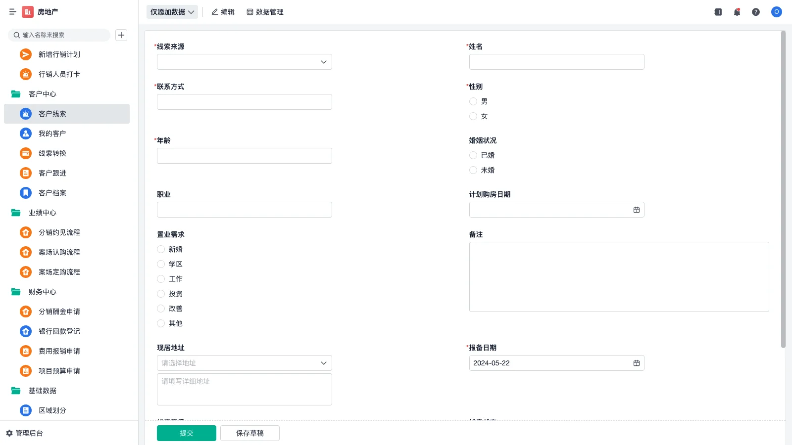The image size is (792, 445).
Task: Open the 线索来源 dropdown
Action: click(244, 62)
